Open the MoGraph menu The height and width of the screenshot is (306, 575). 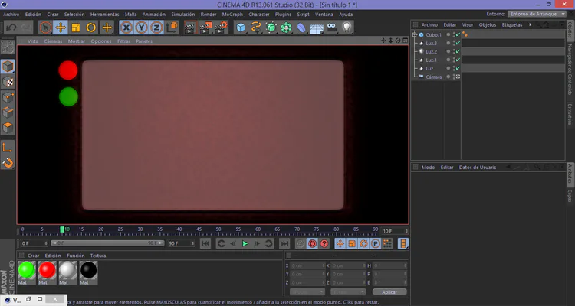[232, 15]
